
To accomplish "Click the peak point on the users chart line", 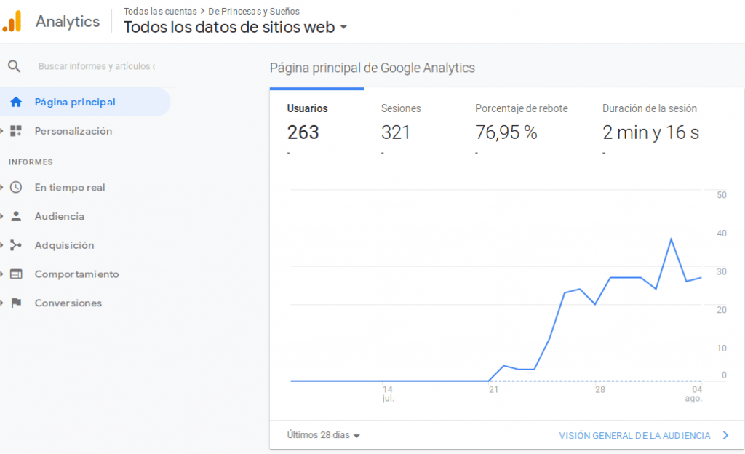I will pos(671,239).
